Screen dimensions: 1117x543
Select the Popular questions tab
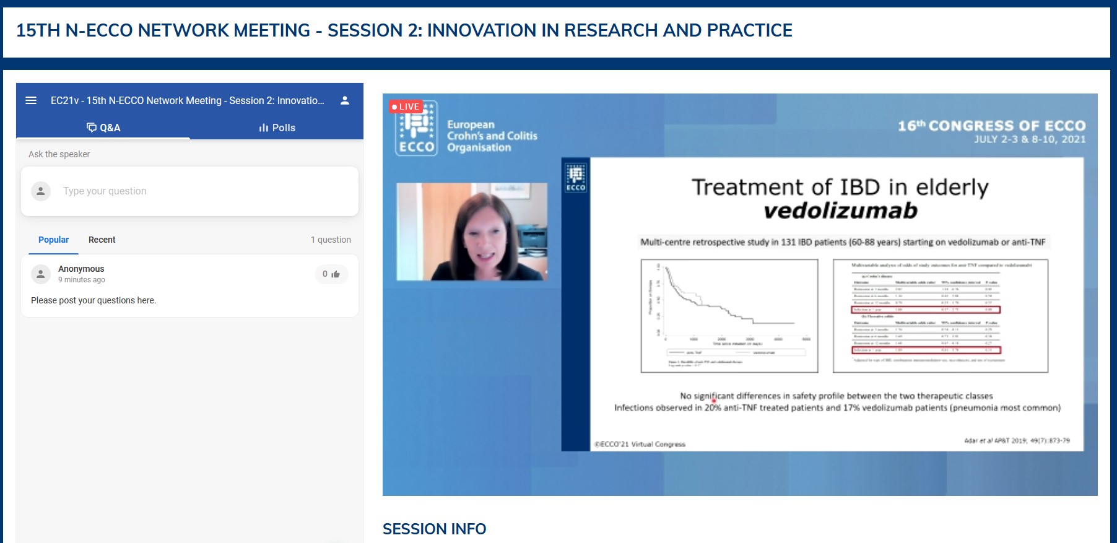coord(53,240)
